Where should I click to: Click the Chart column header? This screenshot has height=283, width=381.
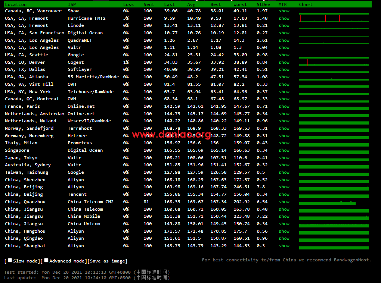306,4
